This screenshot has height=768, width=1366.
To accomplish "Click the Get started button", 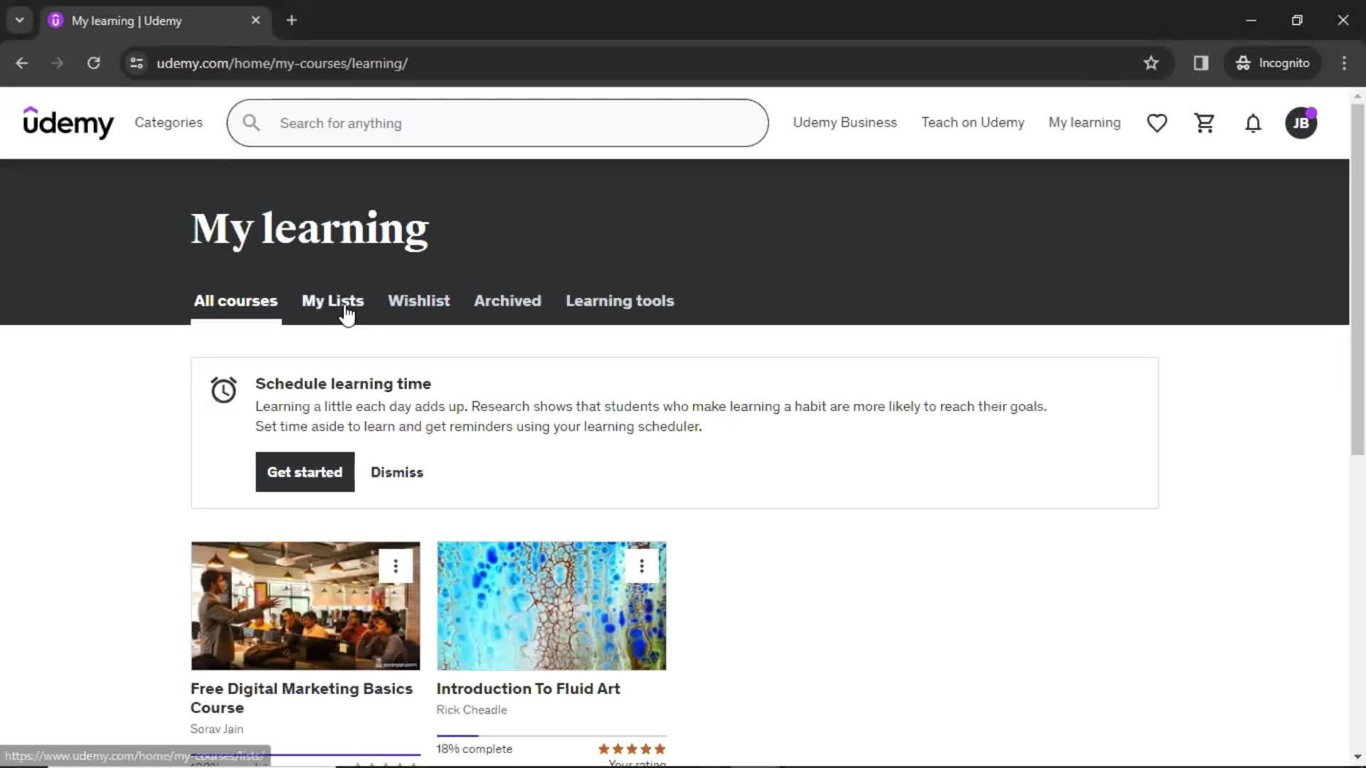I will (305, 471).
